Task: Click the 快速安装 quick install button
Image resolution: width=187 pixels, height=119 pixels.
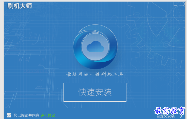Action: click(x=95, y=92)
